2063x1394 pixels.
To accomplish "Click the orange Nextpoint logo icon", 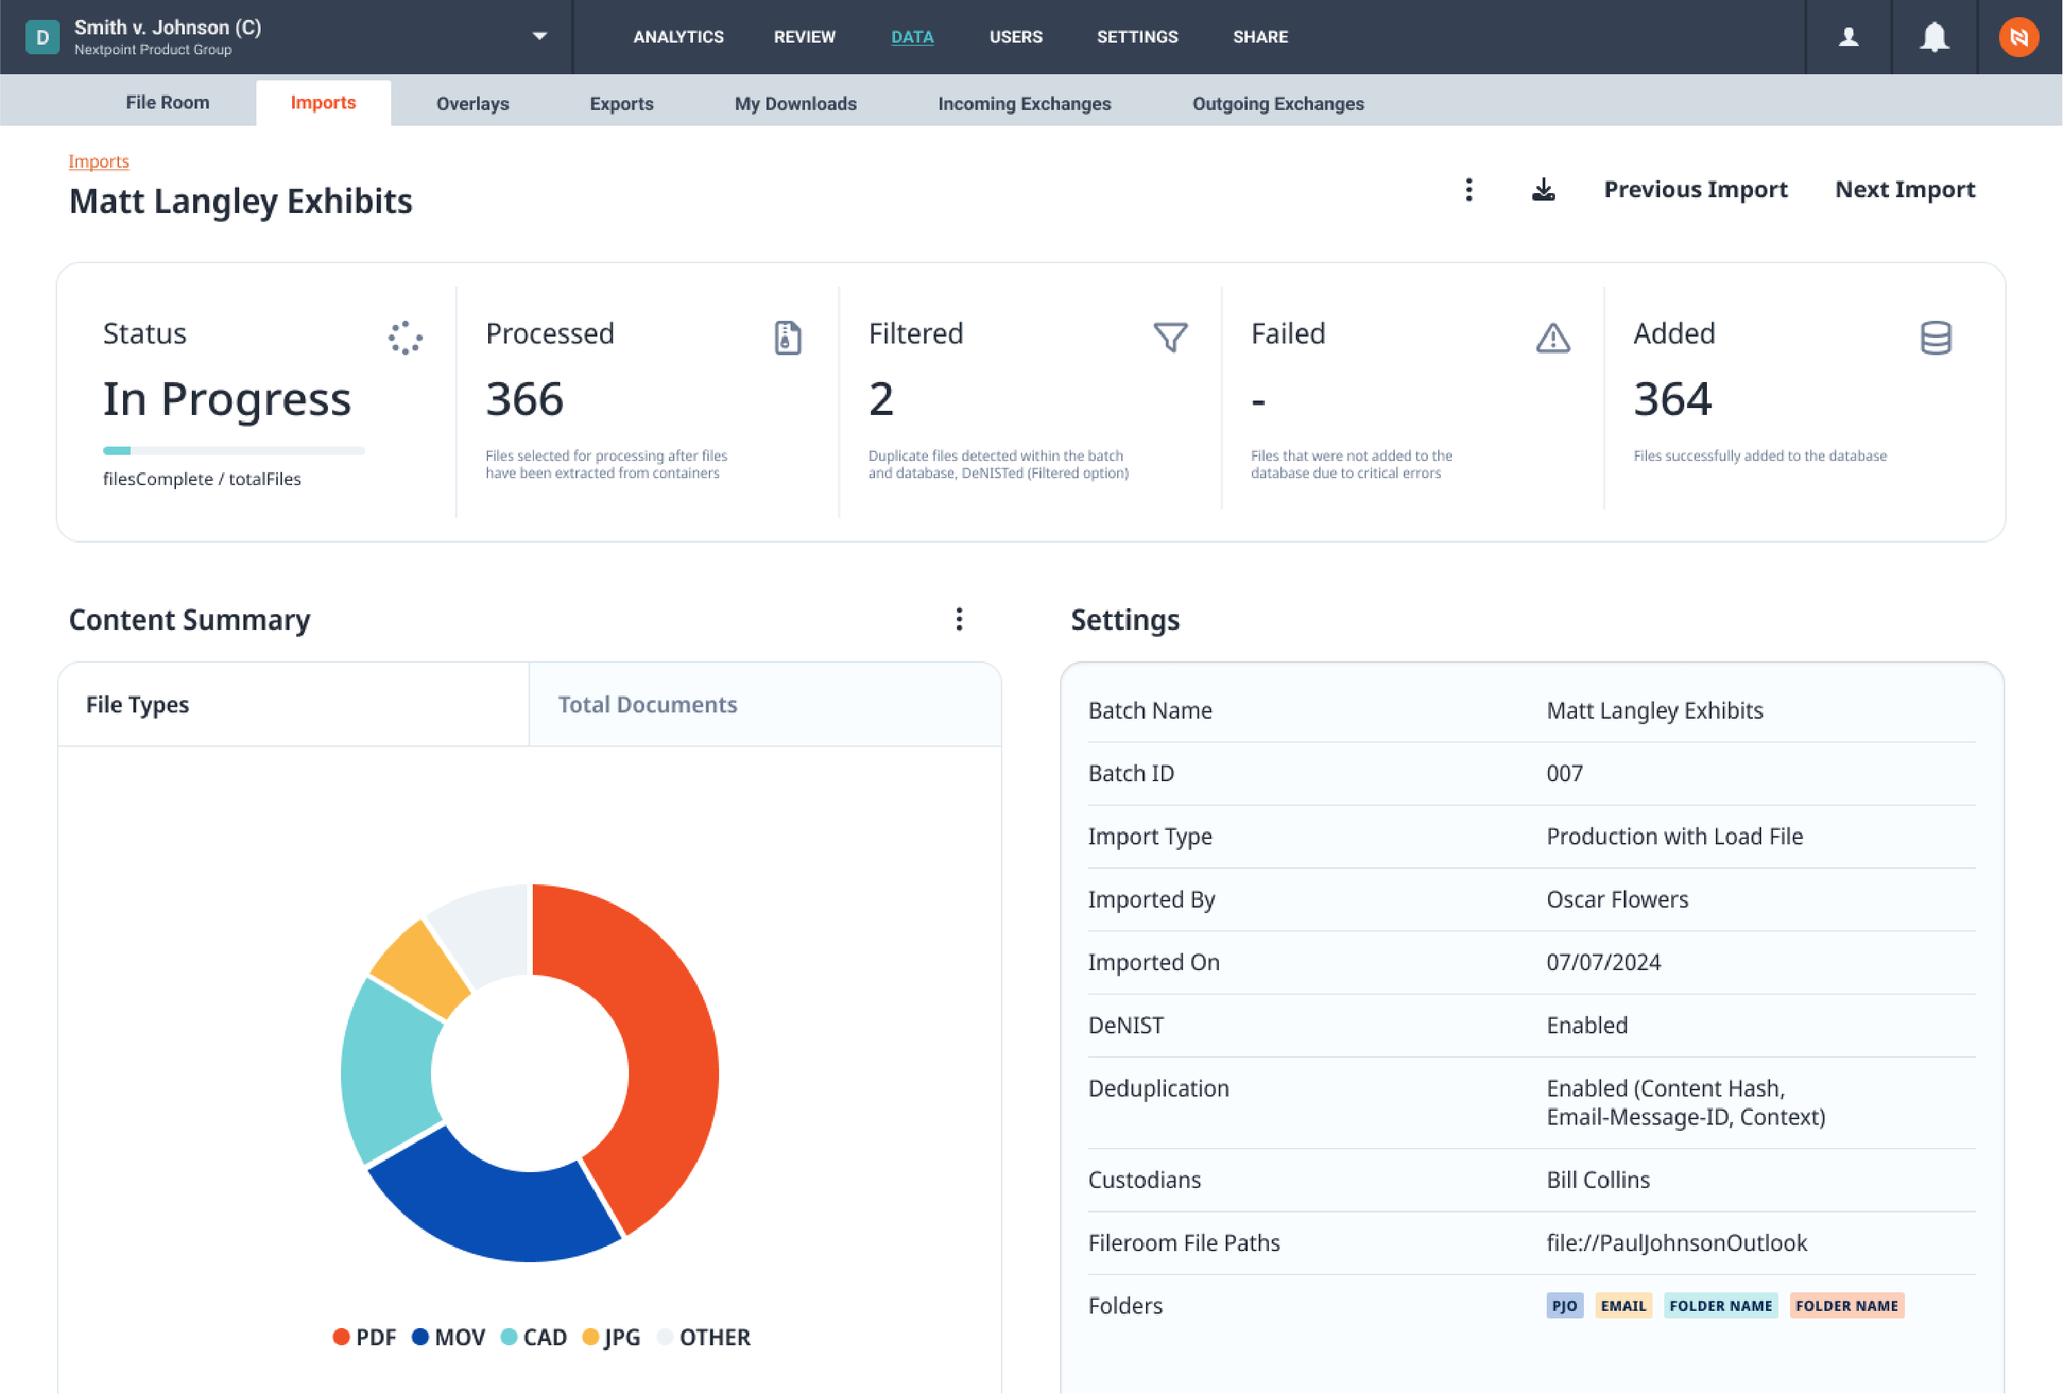I will point(2018,37).
